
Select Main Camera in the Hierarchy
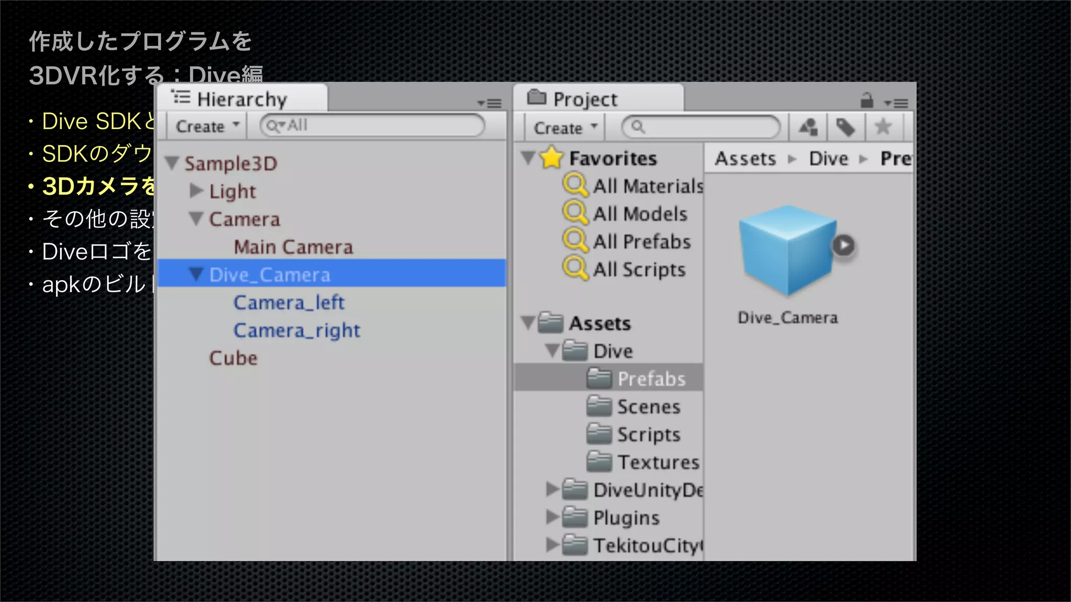293,247
